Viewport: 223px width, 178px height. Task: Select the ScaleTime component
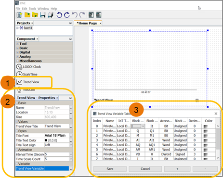[x=27, y=74]
